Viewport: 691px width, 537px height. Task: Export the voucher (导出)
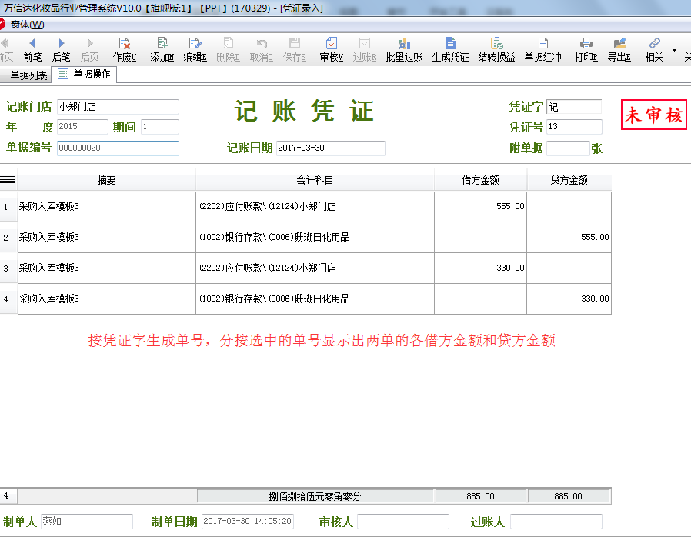tap(619, 50)
